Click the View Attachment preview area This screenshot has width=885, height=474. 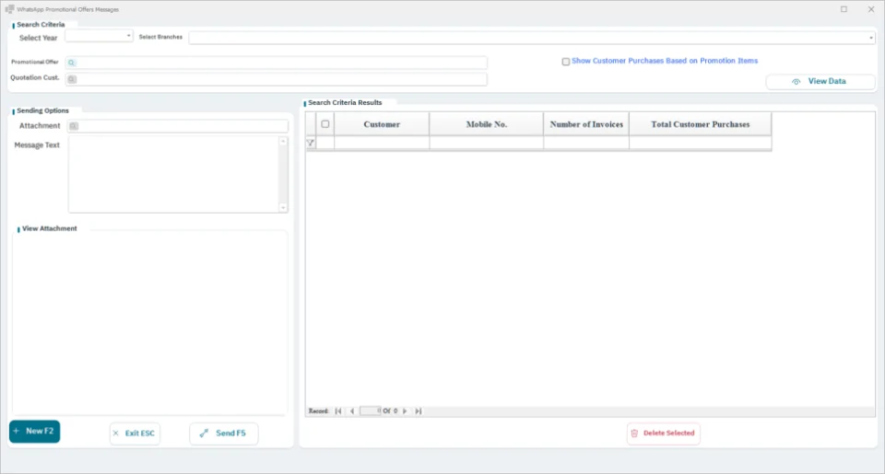click(150, 324)
